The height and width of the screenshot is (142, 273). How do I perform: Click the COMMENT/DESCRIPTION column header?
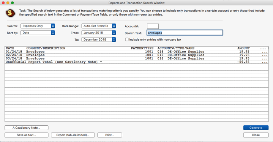pyautogui.click(x=46, y=48)
